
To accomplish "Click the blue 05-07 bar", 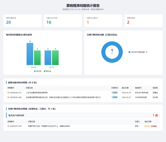I will [x=48, y=58].
